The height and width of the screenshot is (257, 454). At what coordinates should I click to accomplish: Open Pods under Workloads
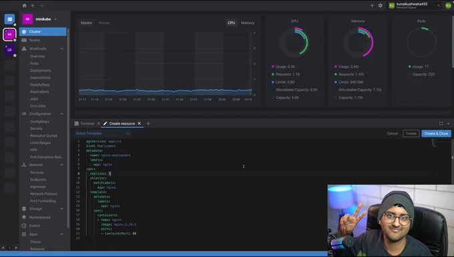[x=34, y=63]
